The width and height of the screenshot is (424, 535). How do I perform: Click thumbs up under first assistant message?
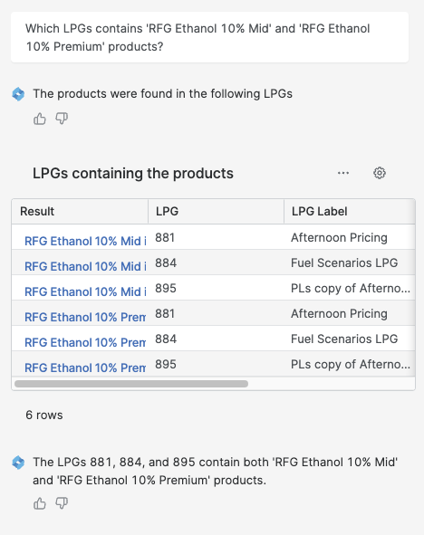click(x=40, y=119)
